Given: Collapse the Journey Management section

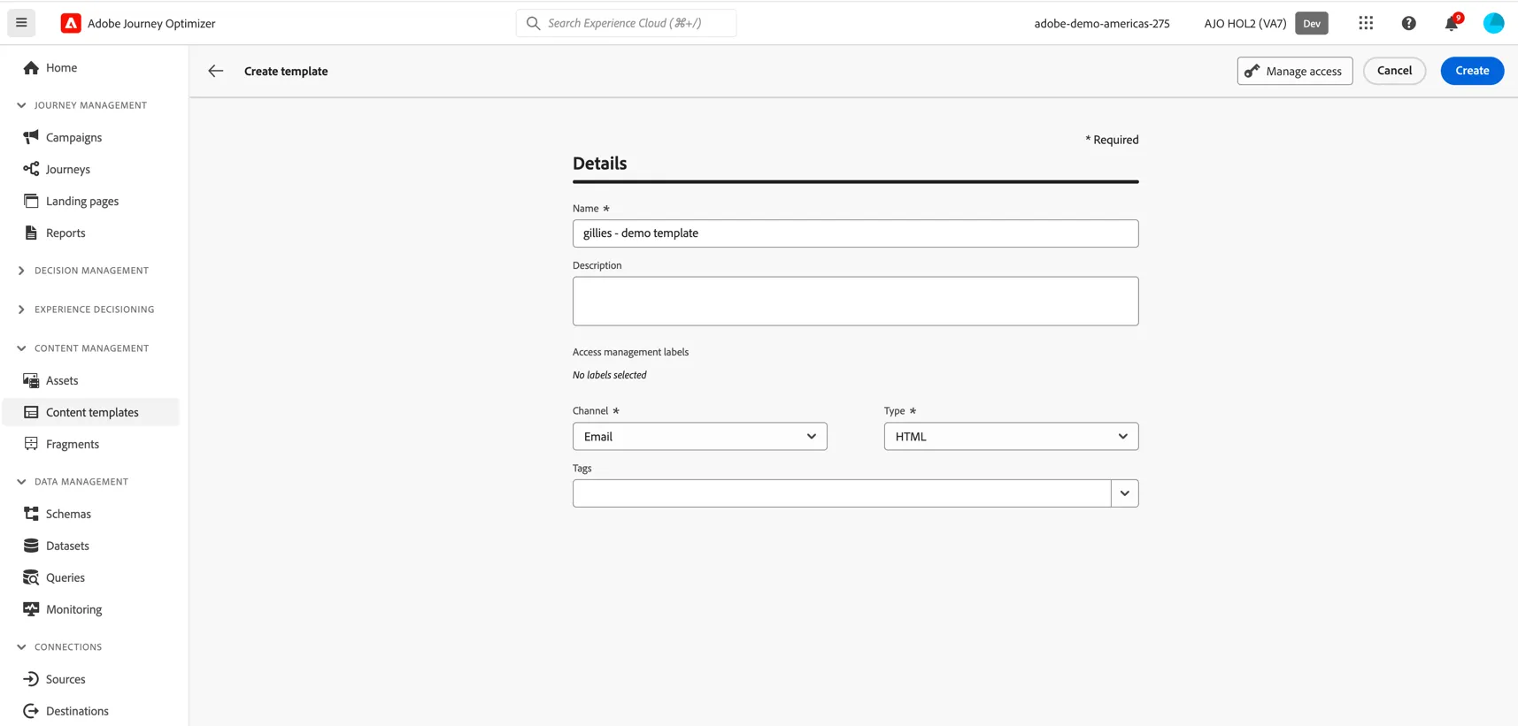Looking at the screenshot, I should click(21, 105).
